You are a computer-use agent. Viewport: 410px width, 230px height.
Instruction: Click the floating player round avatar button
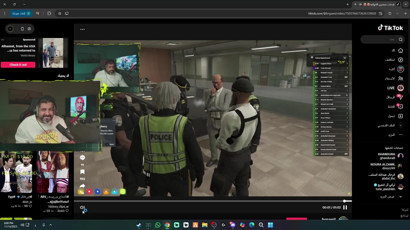(x=10, y=29)
